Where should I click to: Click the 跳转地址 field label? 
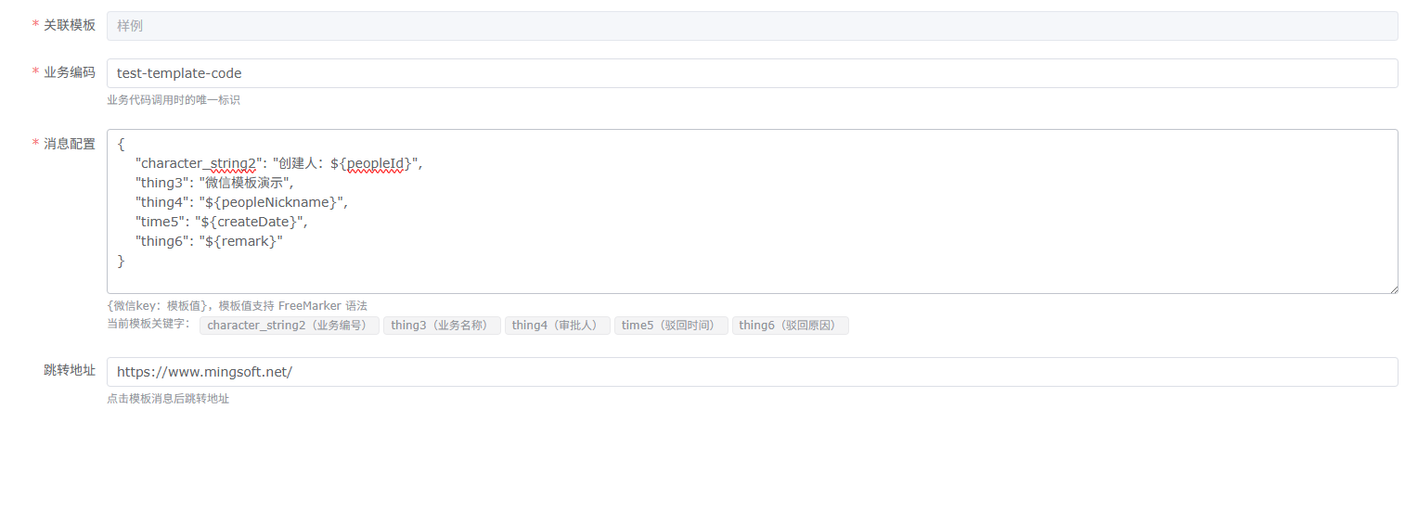(x=70, y=370)
